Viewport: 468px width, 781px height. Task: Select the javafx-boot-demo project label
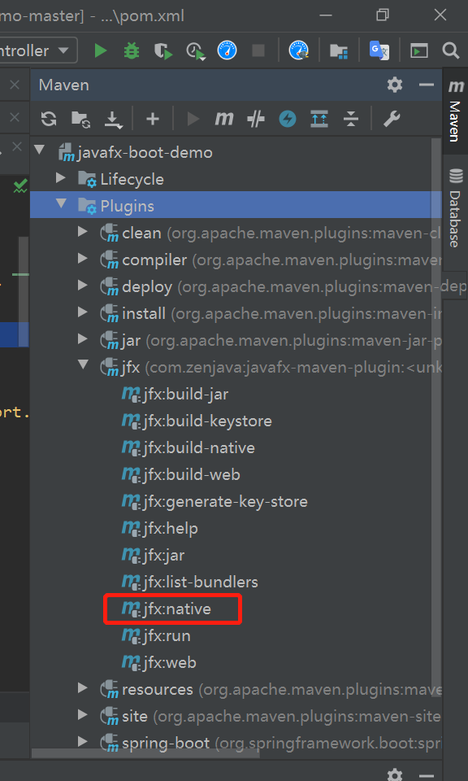(x=145, y=152)
